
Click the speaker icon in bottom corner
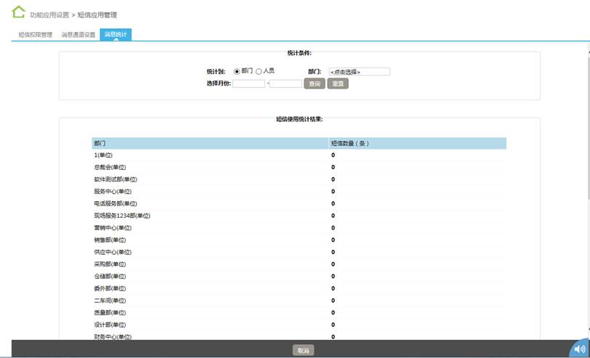tap(579, 349)
